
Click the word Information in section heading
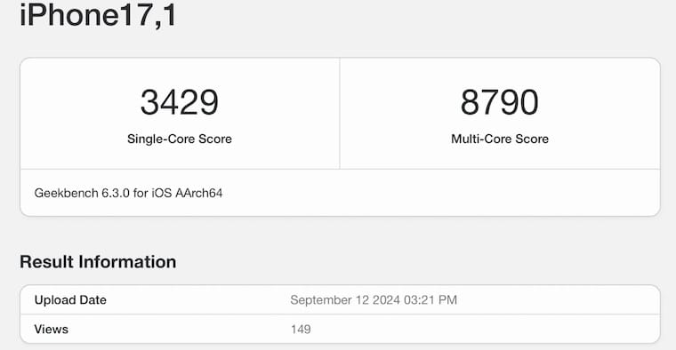click(127, 262)
